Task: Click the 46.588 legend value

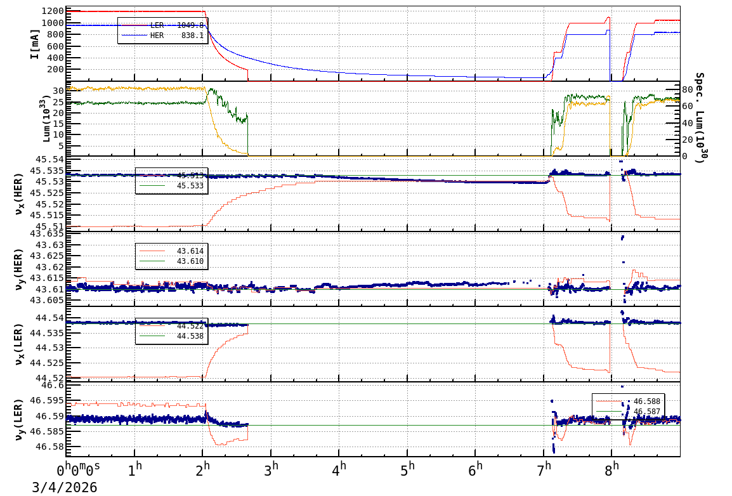Action: tap(646, 401)
